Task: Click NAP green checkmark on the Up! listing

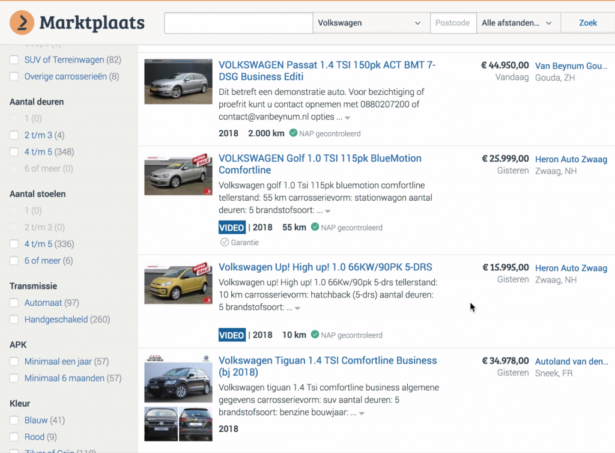Action: tap(314, 335)
